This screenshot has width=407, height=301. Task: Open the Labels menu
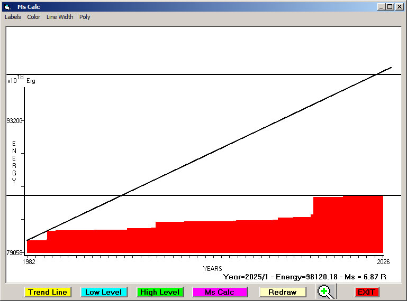tap(13, 17)
